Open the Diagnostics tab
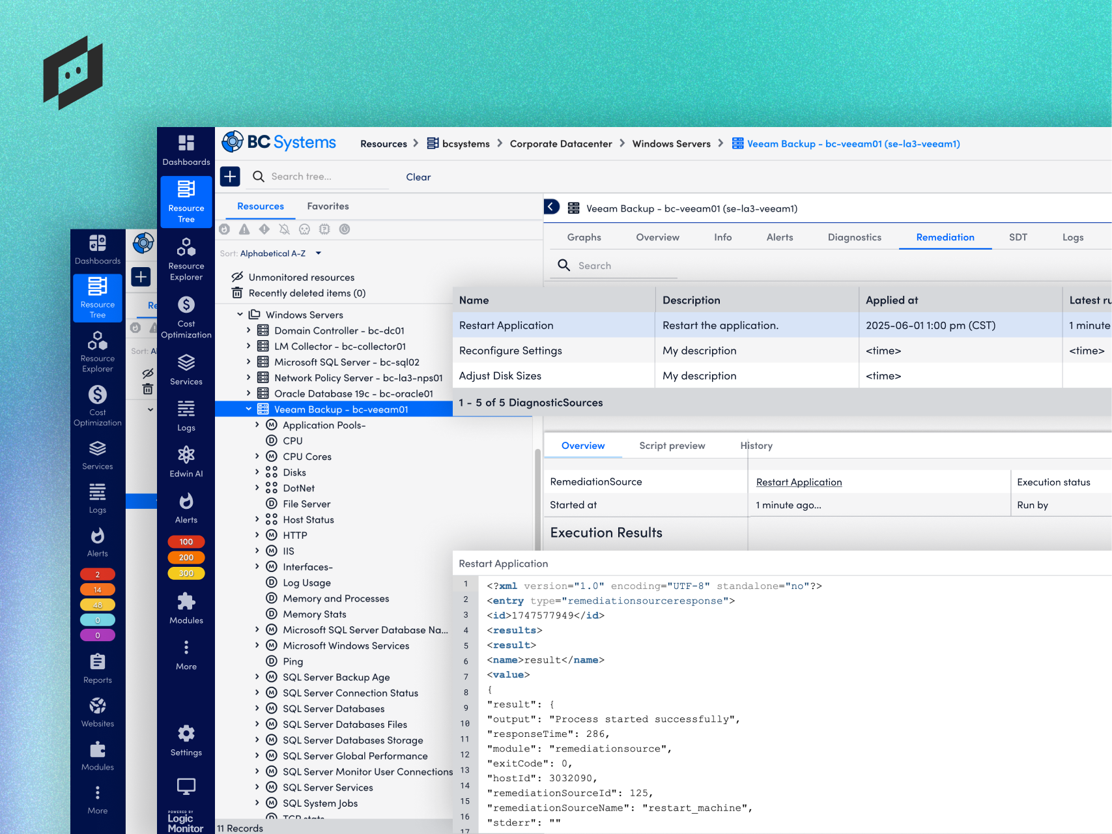The image size is (1112, 834). (x=855, y=237)
